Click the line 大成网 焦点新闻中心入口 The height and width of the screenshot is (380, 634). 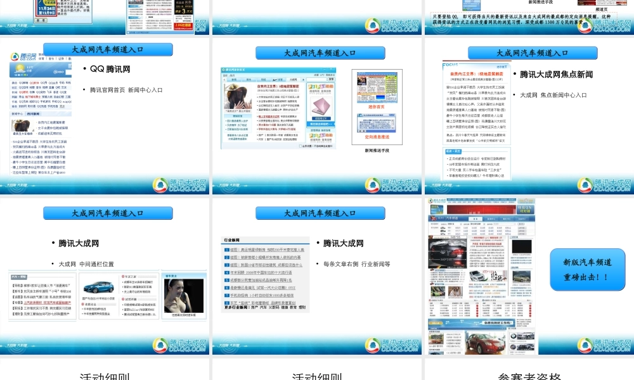[x=553, y=95]
